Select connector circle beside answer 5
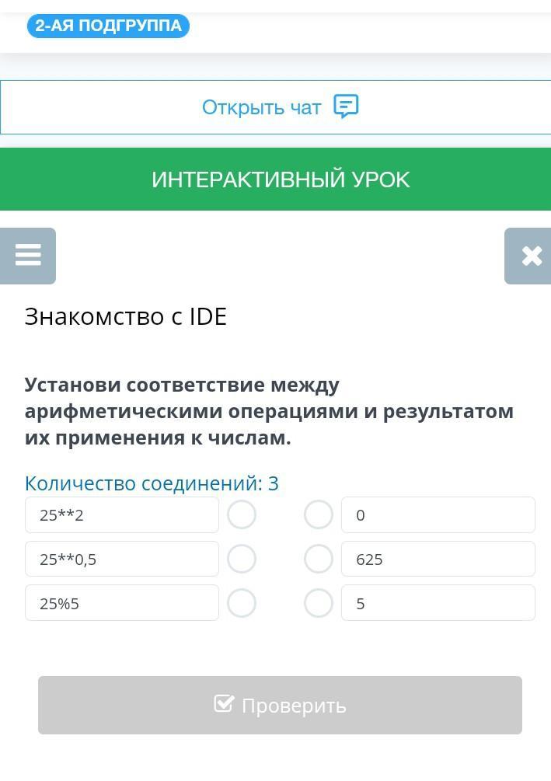The width and height of the screenshot is (551, 781). pyautogui.click(x=319, y=603)
